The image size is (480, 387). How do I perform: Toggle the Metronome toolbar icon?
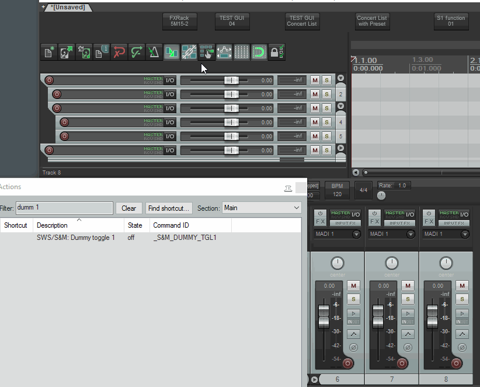(154, 52)
